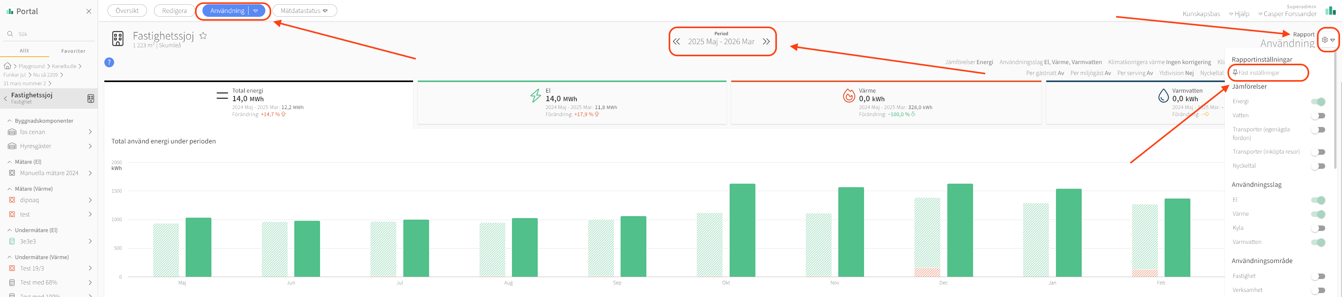1342x297 pixels.
Task: Turn off the Värme usage type toggle
Action: click(x=1318, y=214)
